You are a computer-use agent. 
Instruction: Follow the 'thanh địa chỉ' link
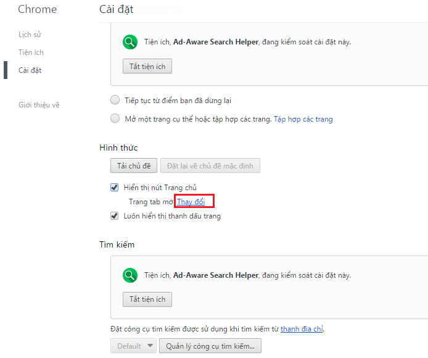click(x=302, y=329)
